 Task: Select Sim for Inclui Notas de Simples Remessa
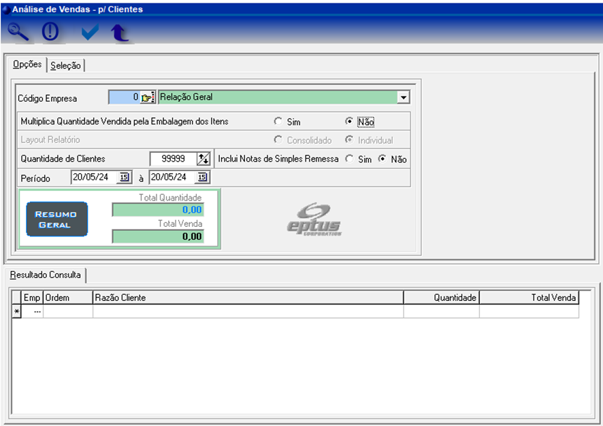[x=349, y=159]
